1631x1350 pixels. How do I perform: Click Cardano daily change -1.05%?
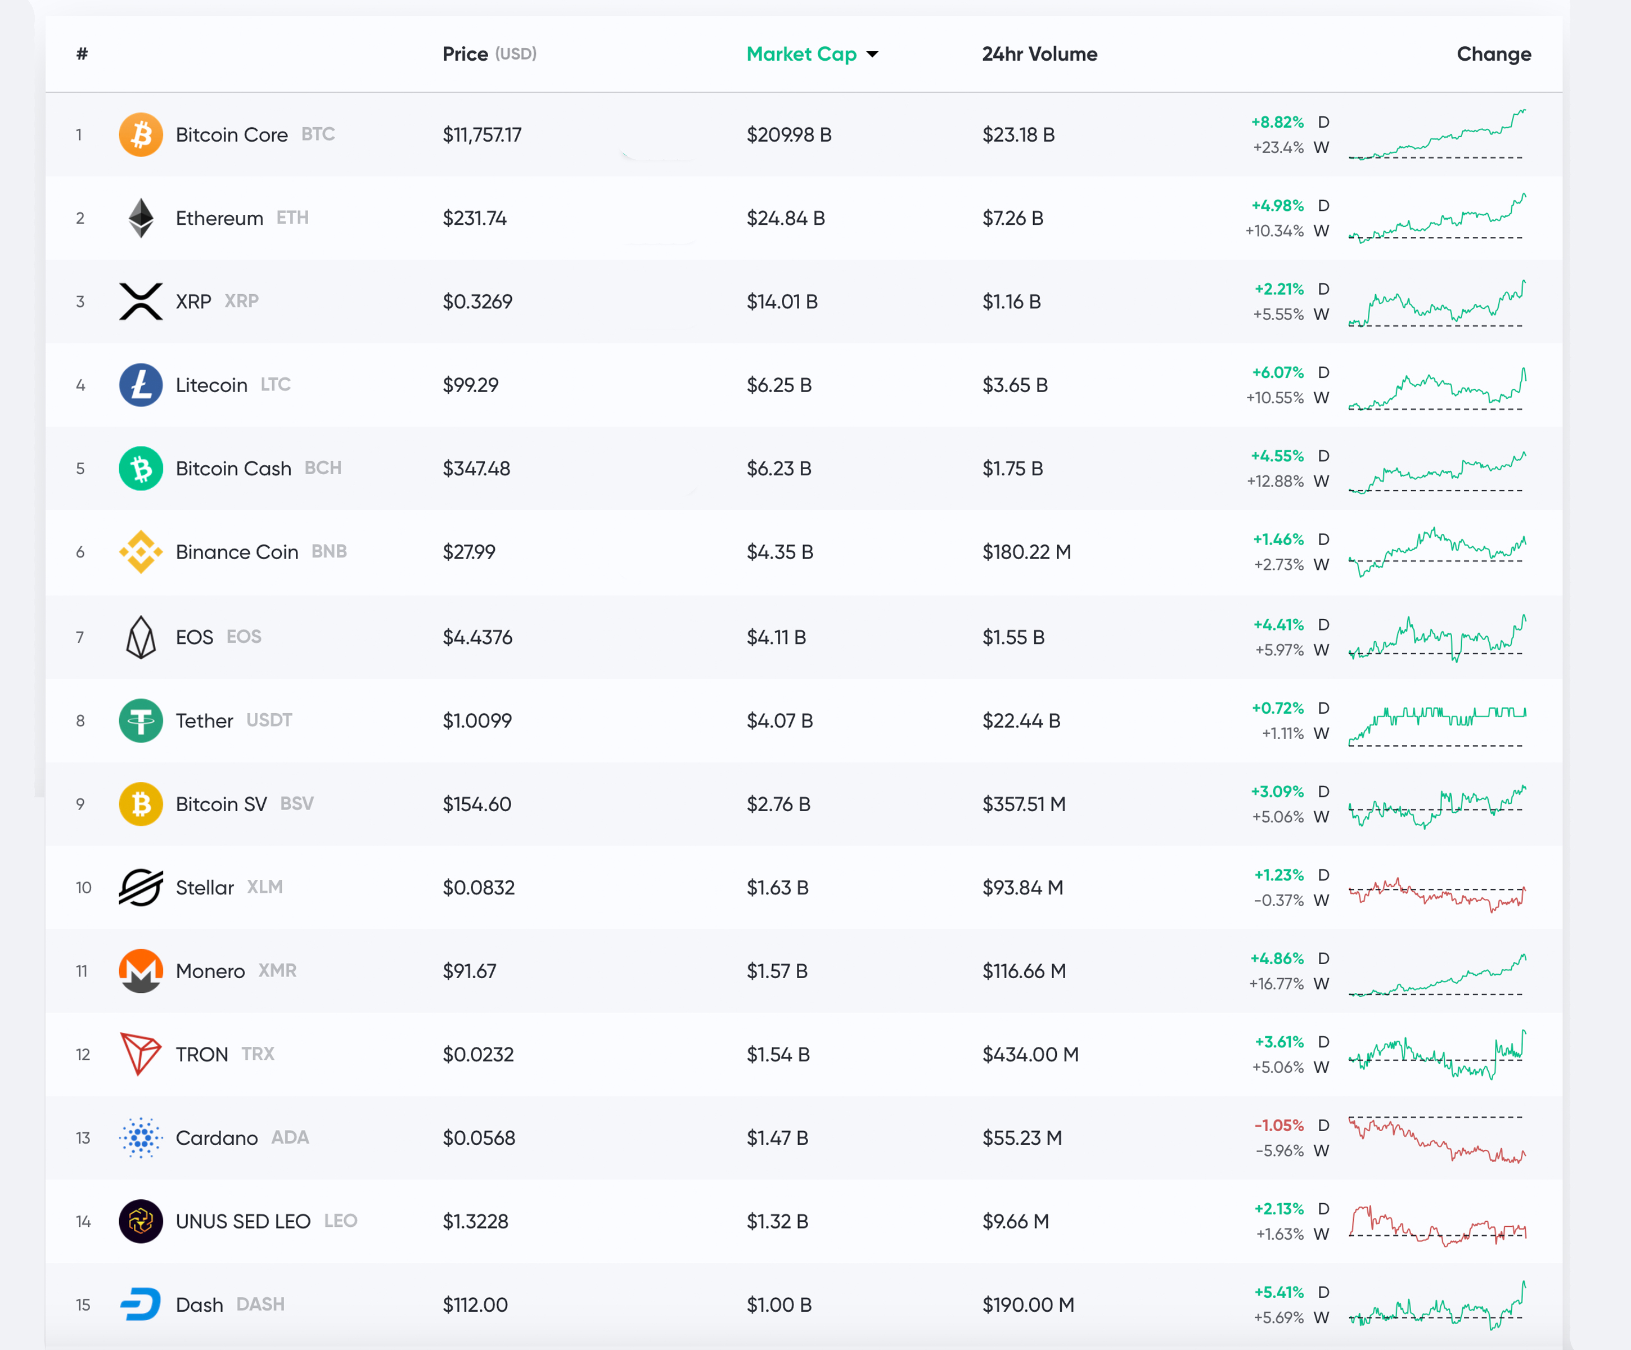coord(1279,1126)
